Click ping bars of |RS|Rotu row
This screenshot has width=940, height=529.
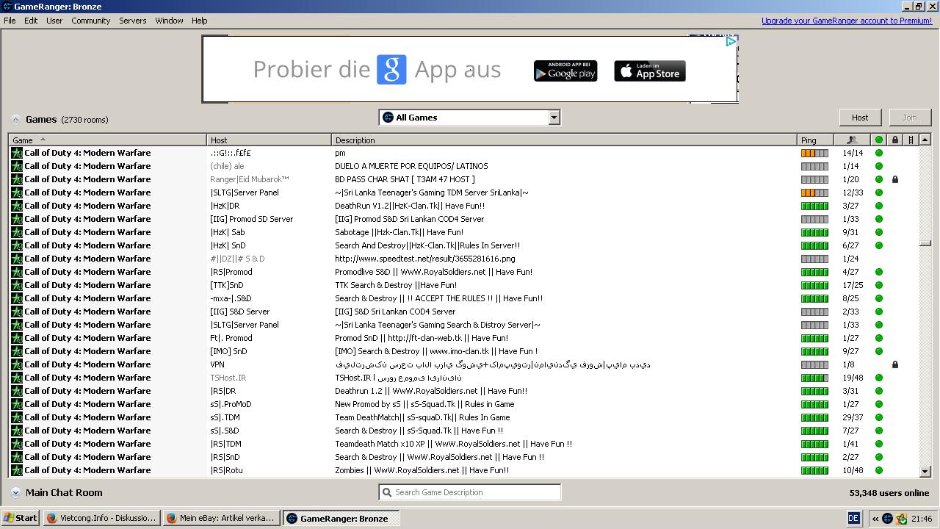[x=814, y=470]
